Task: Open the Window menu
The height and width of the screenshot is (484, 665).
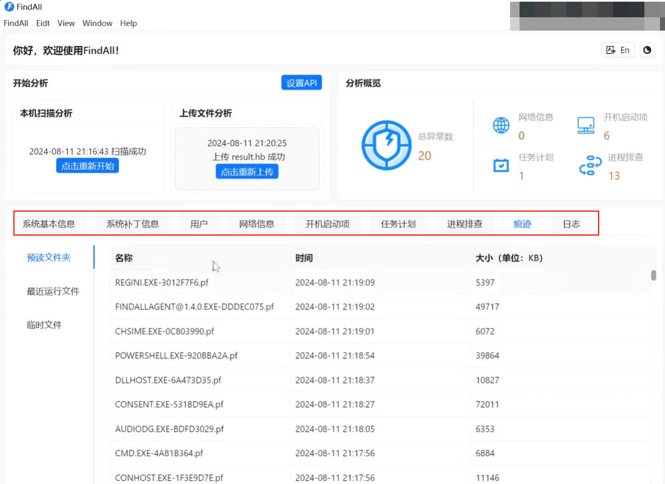Action: (98, 23)
